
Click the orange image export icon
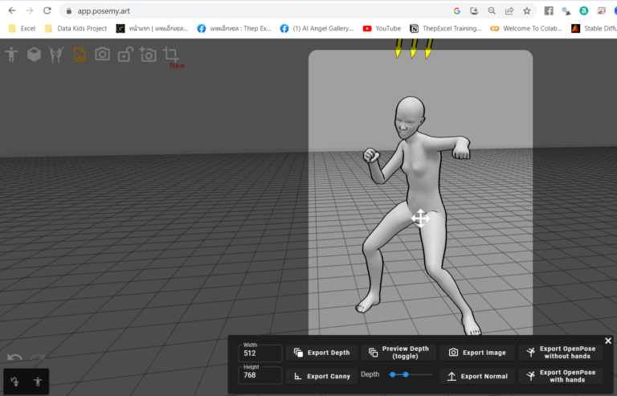click(x=80, y=55)
